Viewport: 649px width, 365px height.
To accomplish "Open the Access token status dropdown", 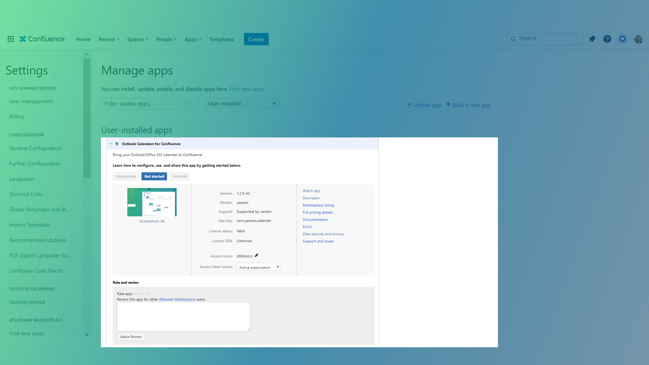I will coord(258,267).
